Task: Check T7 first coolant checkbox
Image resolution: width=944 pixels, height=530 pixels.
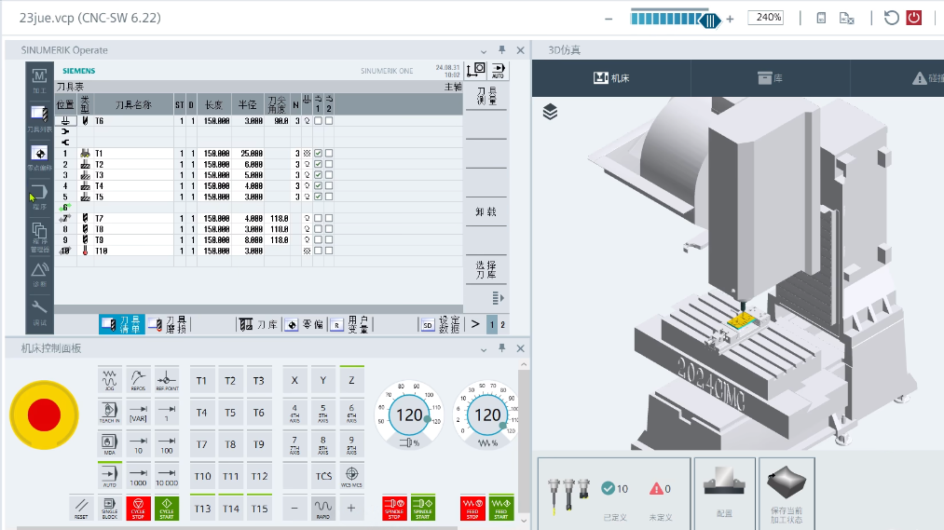Action: pyautogui.click(x=318, y=218)
